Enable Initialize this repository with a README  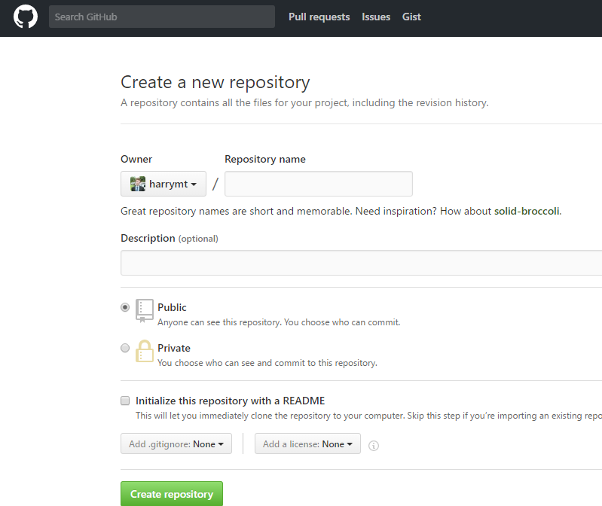pyautogui.click(x=125, y=401)
